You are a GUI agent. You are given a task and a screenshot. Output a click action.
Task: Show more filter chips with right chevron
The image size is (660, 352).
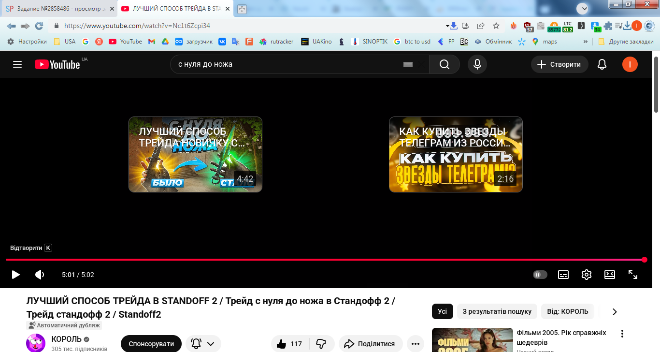615,312
